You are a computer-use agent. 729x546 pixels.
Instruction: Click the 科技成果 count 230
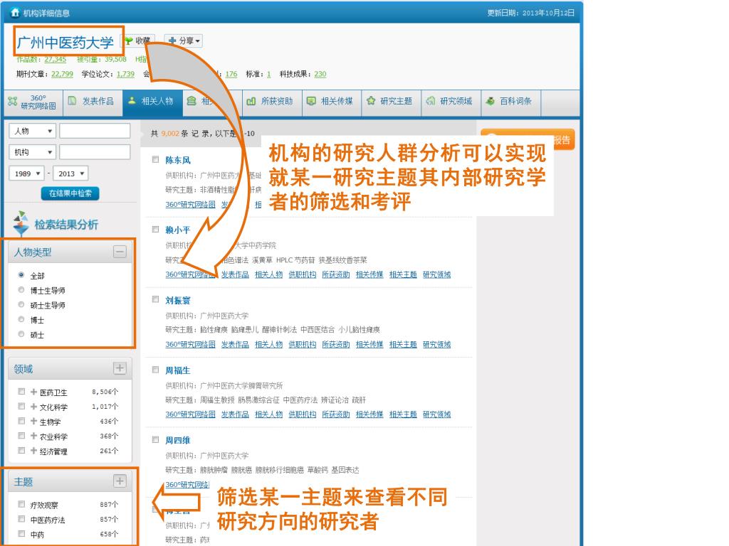pos(320,74)
